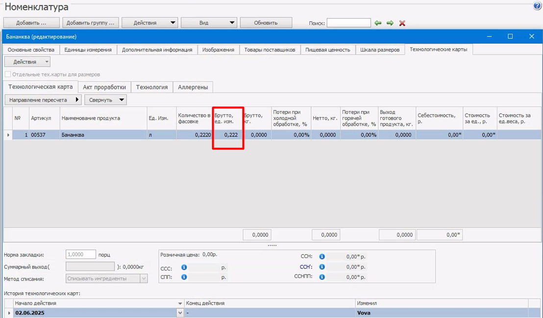Open the 'Вид' dropdown in the toolbar

click(209, 23)
